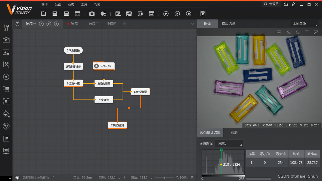
Task: Open the global variable manager (var icon)
Action: (x=129, y=14)
